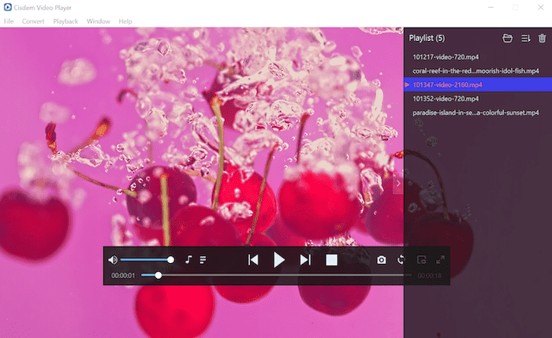Screen dimensions: 552x338
Task: Take a snapshot with the camera icon
Action: pyautogui.click(x=382, y=260)
